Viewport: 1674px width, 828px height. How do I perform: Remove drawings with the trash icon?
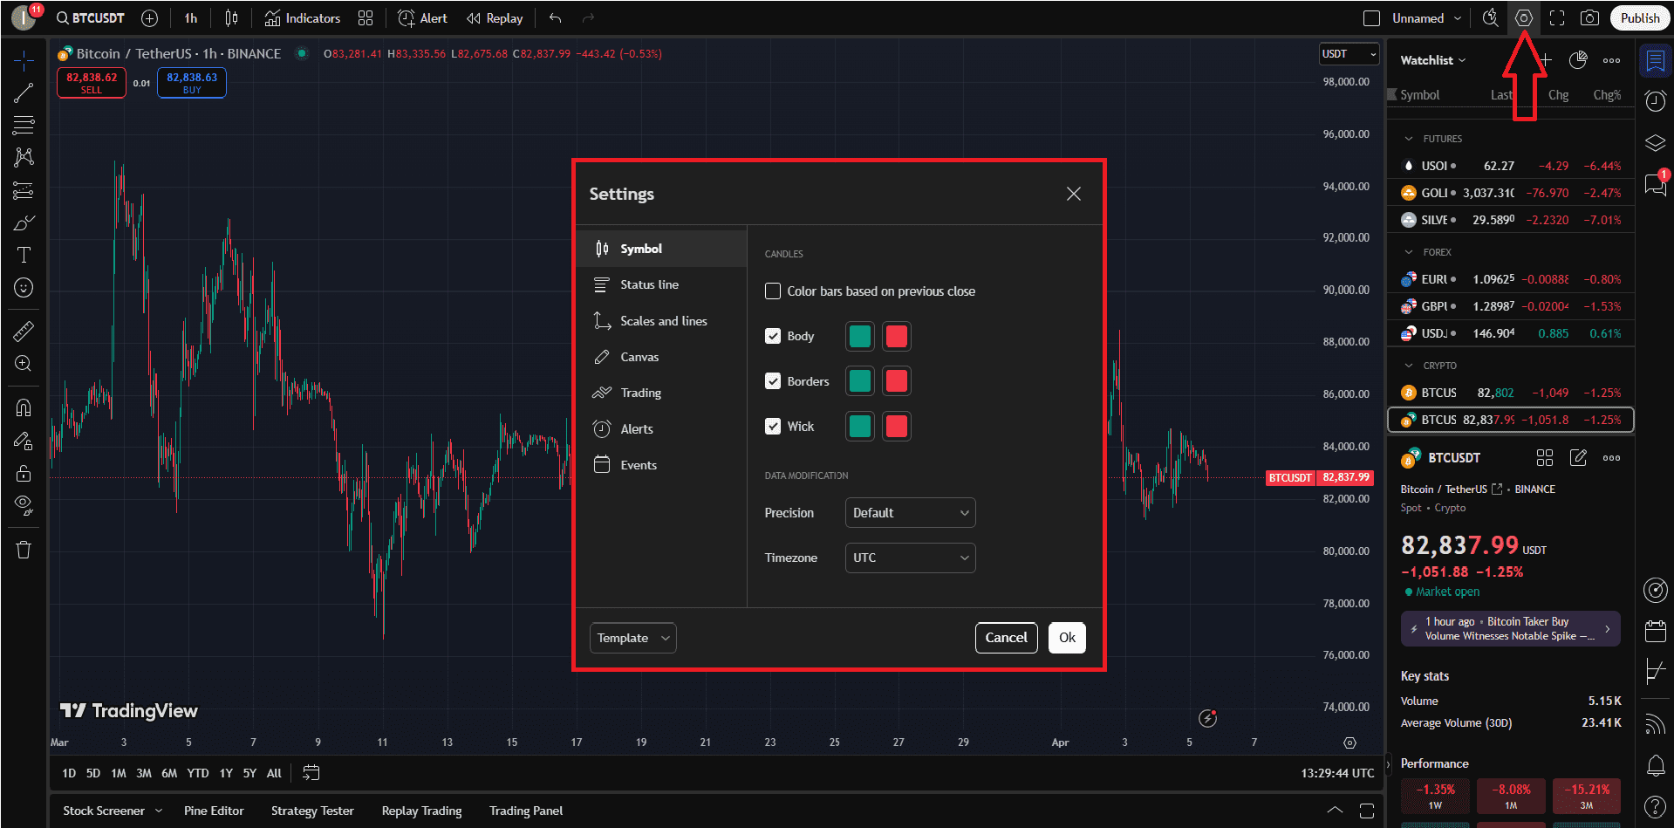(x=24, y=550)
